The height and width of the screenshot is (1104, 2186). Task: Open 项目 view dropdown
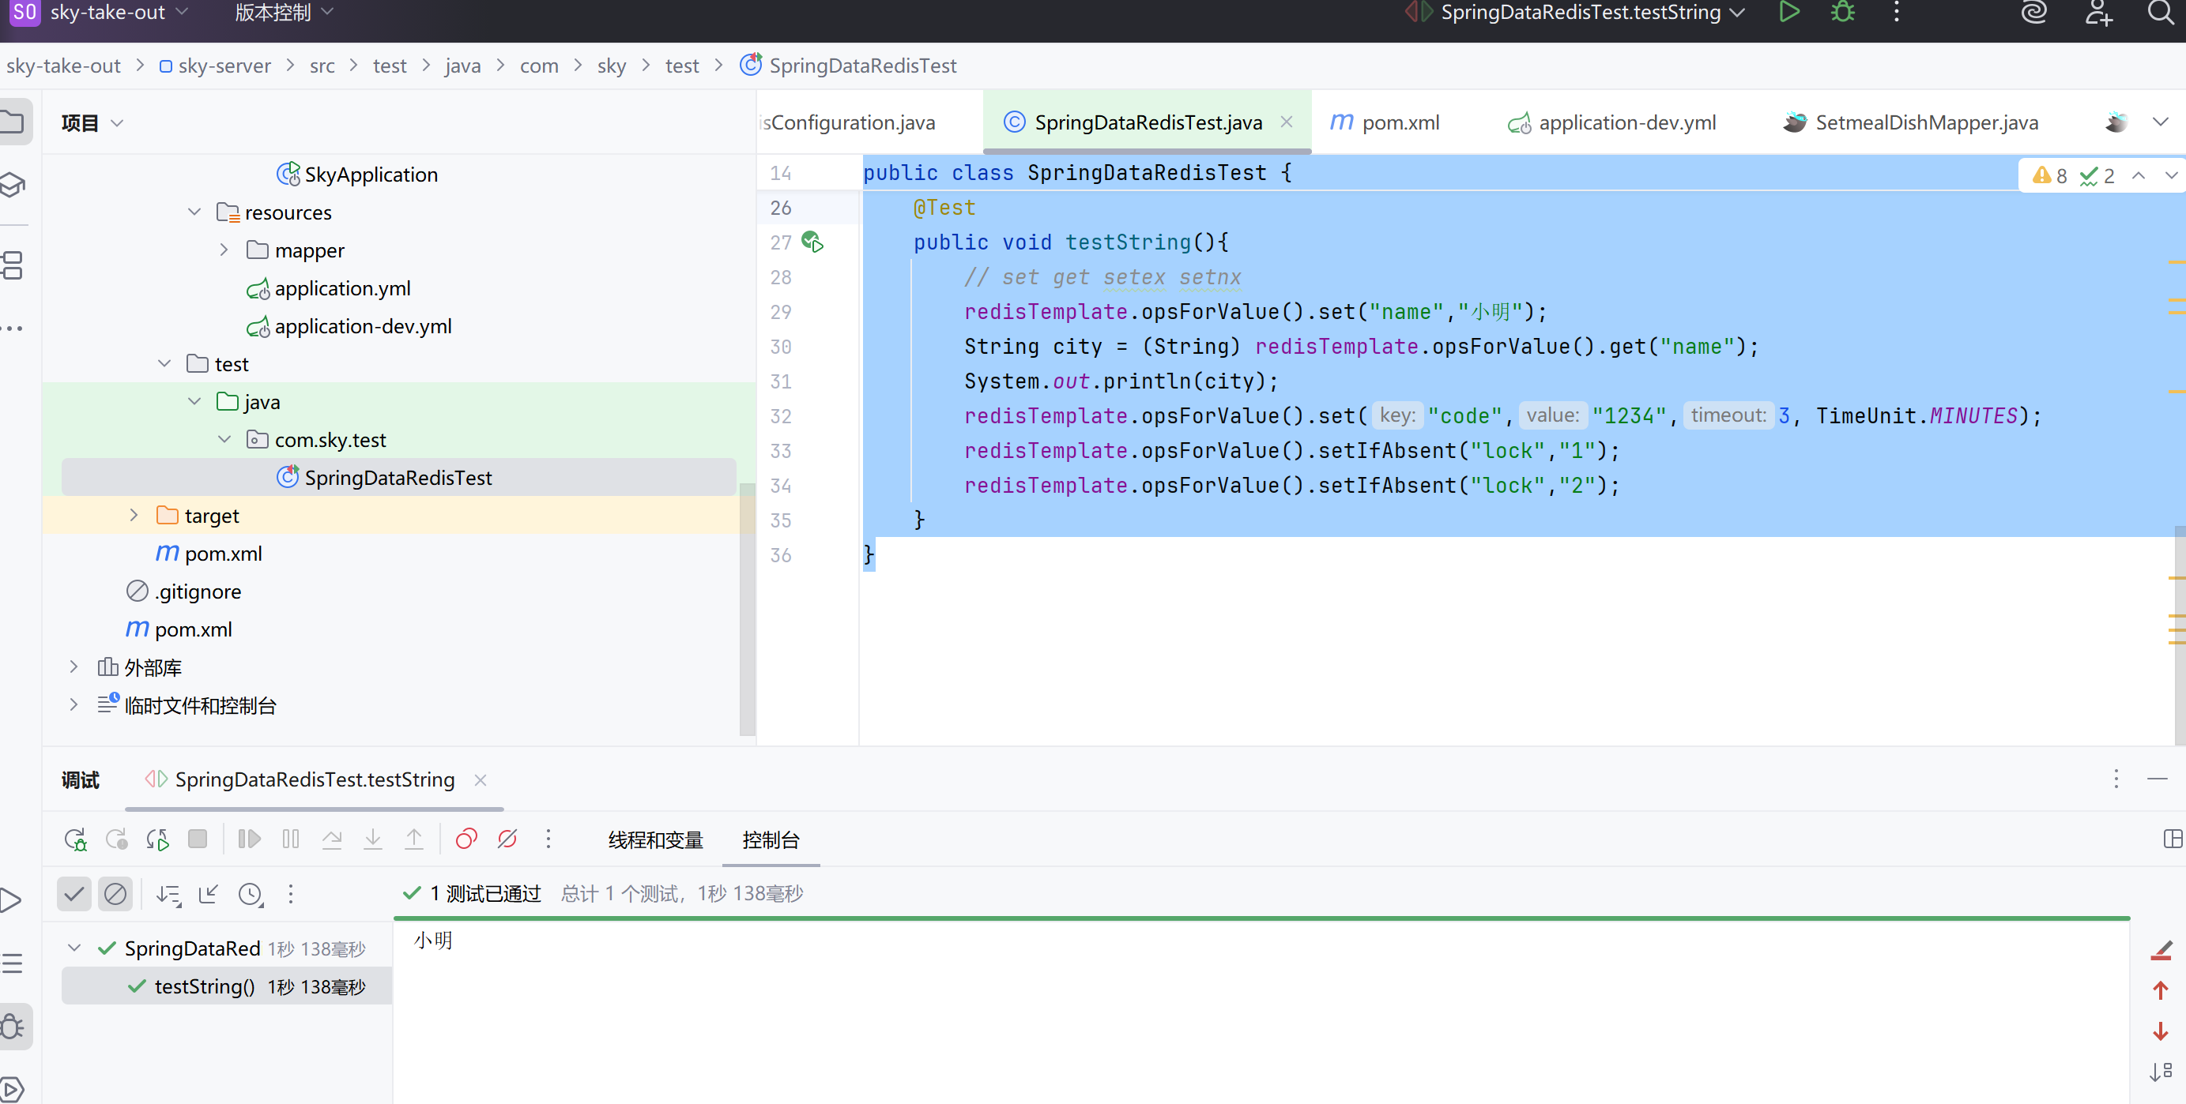pos(92,123)
